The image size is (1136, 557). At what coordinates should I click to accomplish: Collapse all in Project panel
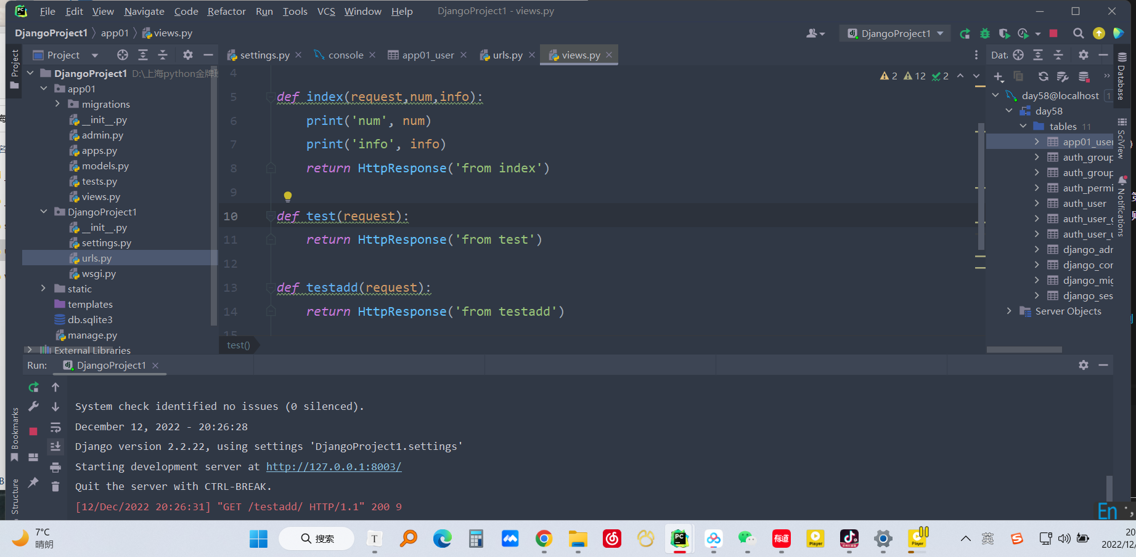pos(163,55)
